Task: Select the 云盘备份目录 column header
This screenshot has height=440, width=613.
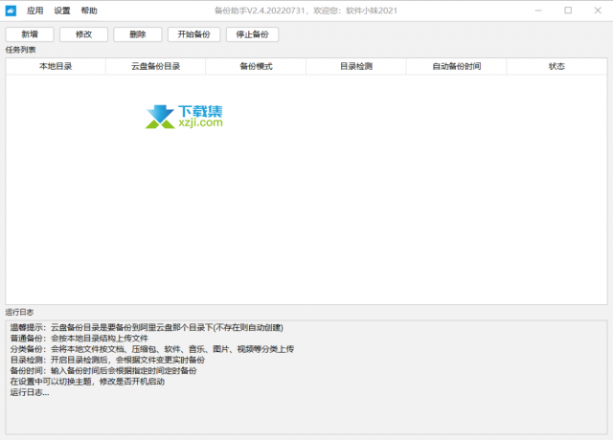Action: 155,66
